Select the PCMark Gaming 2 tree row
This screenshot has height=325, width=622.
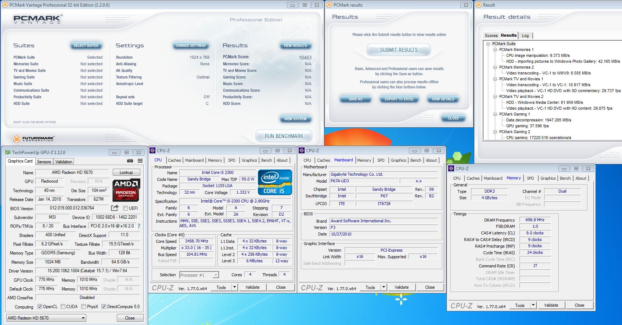click(514, 132)
